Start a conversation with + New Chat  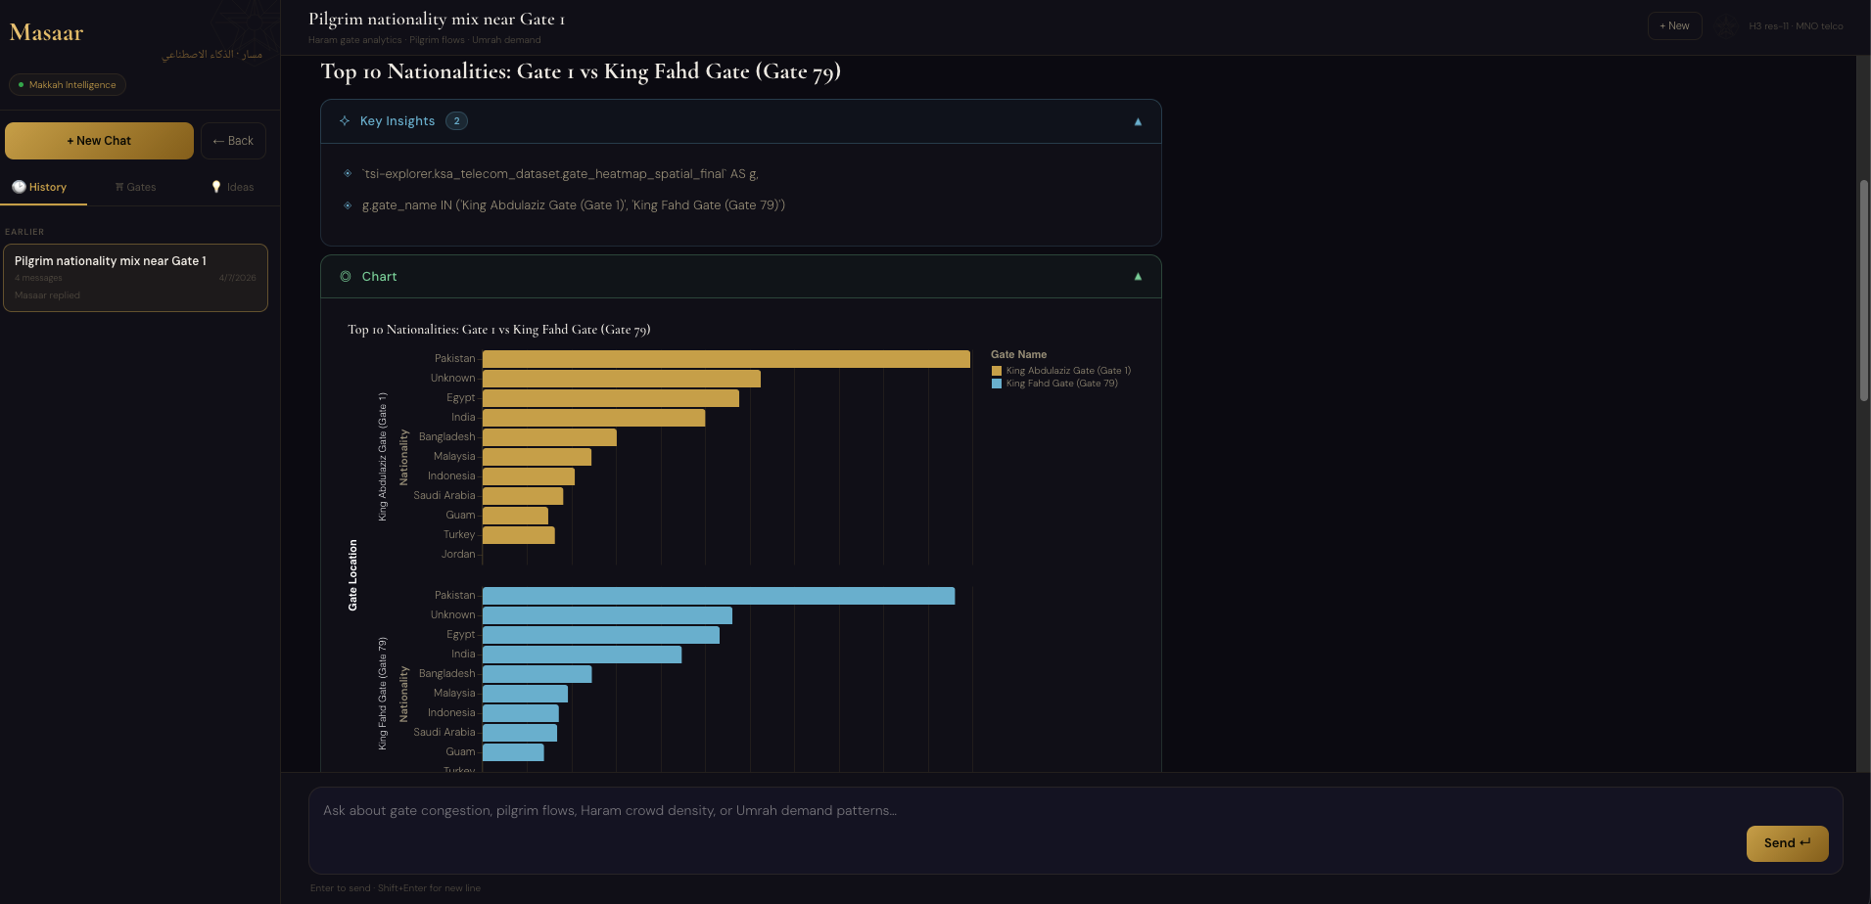tap(99, 141)
